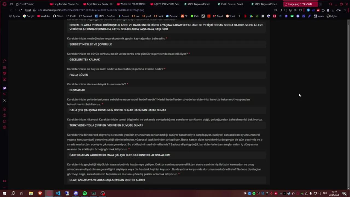
Task: Open the sidebar settings gear icon
Action: [x=4, y=127]
